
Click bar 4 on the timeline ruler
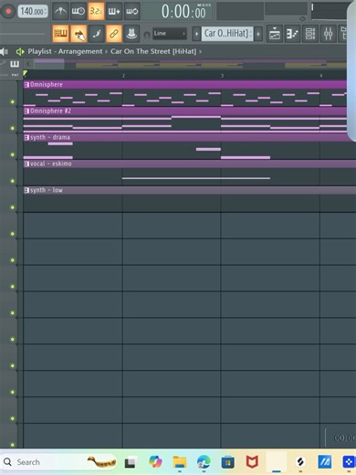(320, 76)
